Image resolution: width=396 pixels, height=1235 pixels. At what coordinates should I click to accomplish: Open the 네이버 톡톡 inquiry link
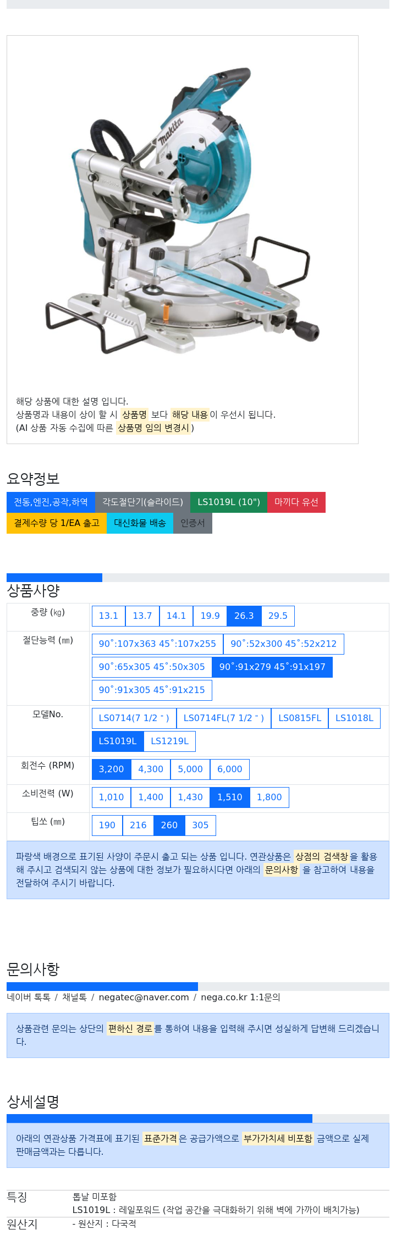[x=29, y=998]
